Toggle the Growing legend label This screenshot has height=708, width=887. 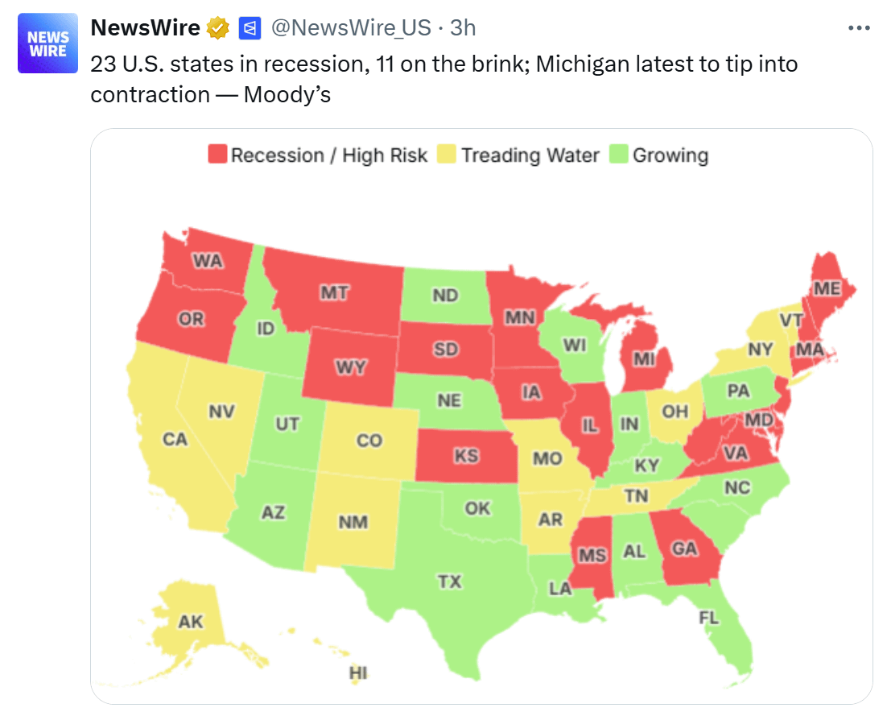pyautogui.click(x=670, y=155)
